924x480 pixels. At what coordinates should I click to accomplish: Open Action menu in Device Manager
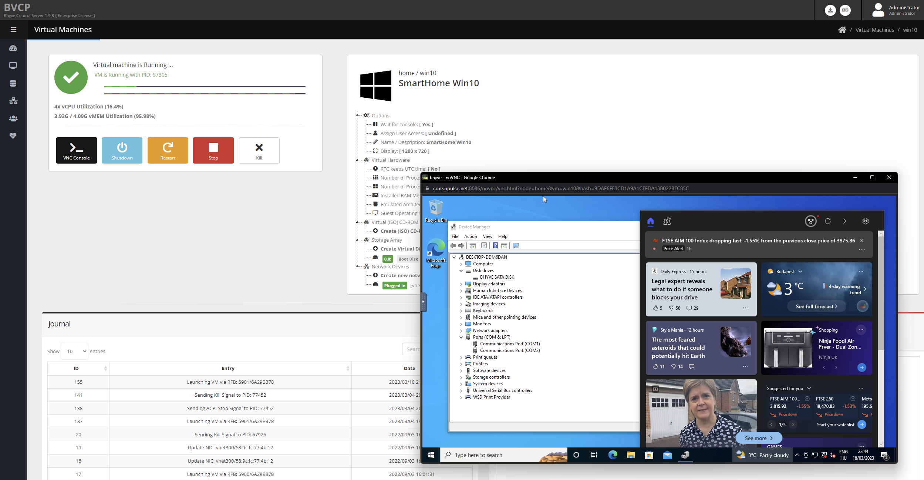(x=471, y=236)
